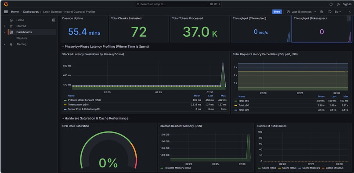This screenshot has height=173, width=354.
Task: Click the clock icon in time picker
Action: pos(288,12)
